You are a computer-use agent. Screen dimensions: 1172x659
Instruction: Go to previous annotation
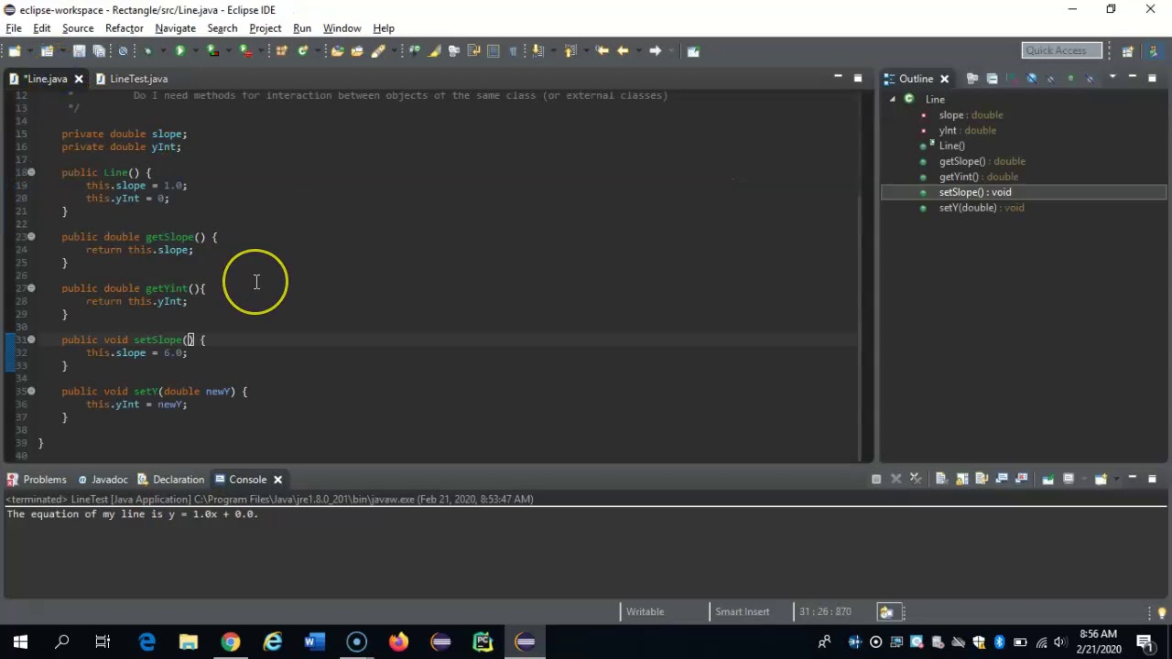570,50
